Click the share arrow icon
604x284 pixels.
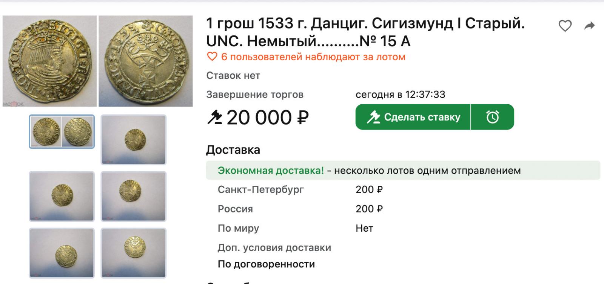(x=589, y=26)
